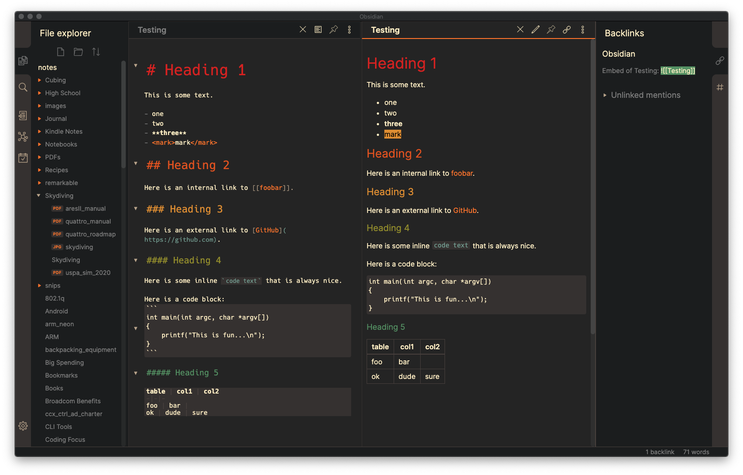743x475 pixels.
Task: Fold Heading 1 in the editor
Action: tap(135, 66)
